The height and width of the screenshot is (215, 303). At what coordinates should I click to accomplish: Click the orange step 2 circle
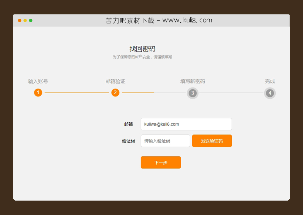[115, 93]
